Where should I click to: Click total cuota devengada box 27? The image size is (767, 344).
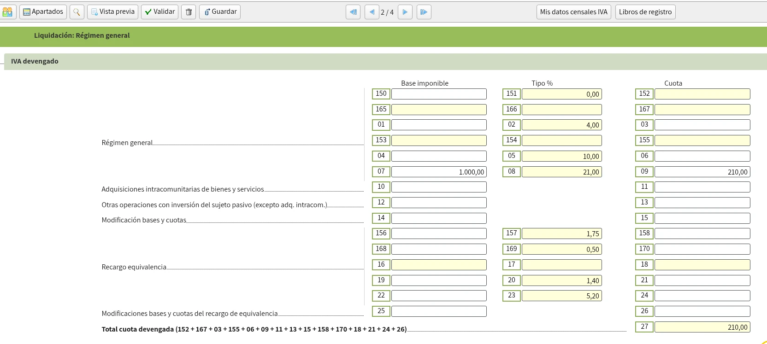[702, 327]
